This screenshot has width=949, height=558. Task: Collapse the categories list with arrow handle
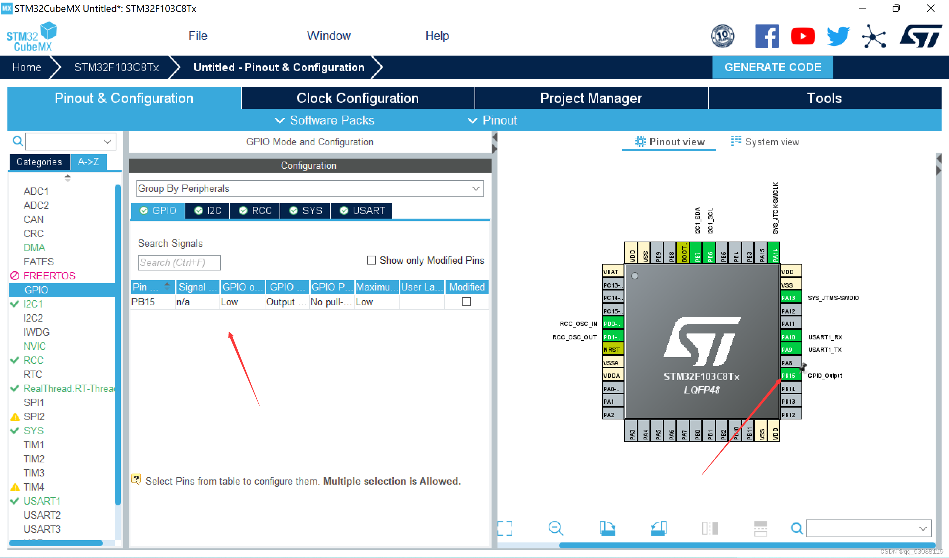coord(67,178)
